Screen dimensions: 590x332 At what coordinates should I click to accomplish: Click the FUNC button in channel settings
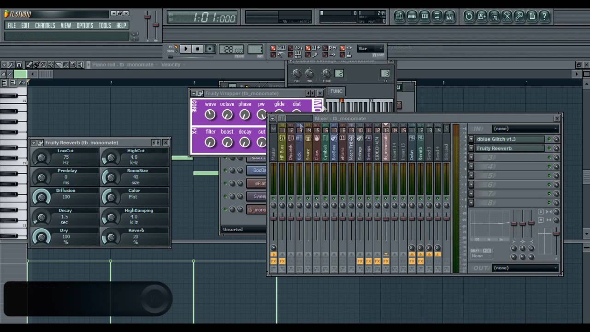click(336, 91)
